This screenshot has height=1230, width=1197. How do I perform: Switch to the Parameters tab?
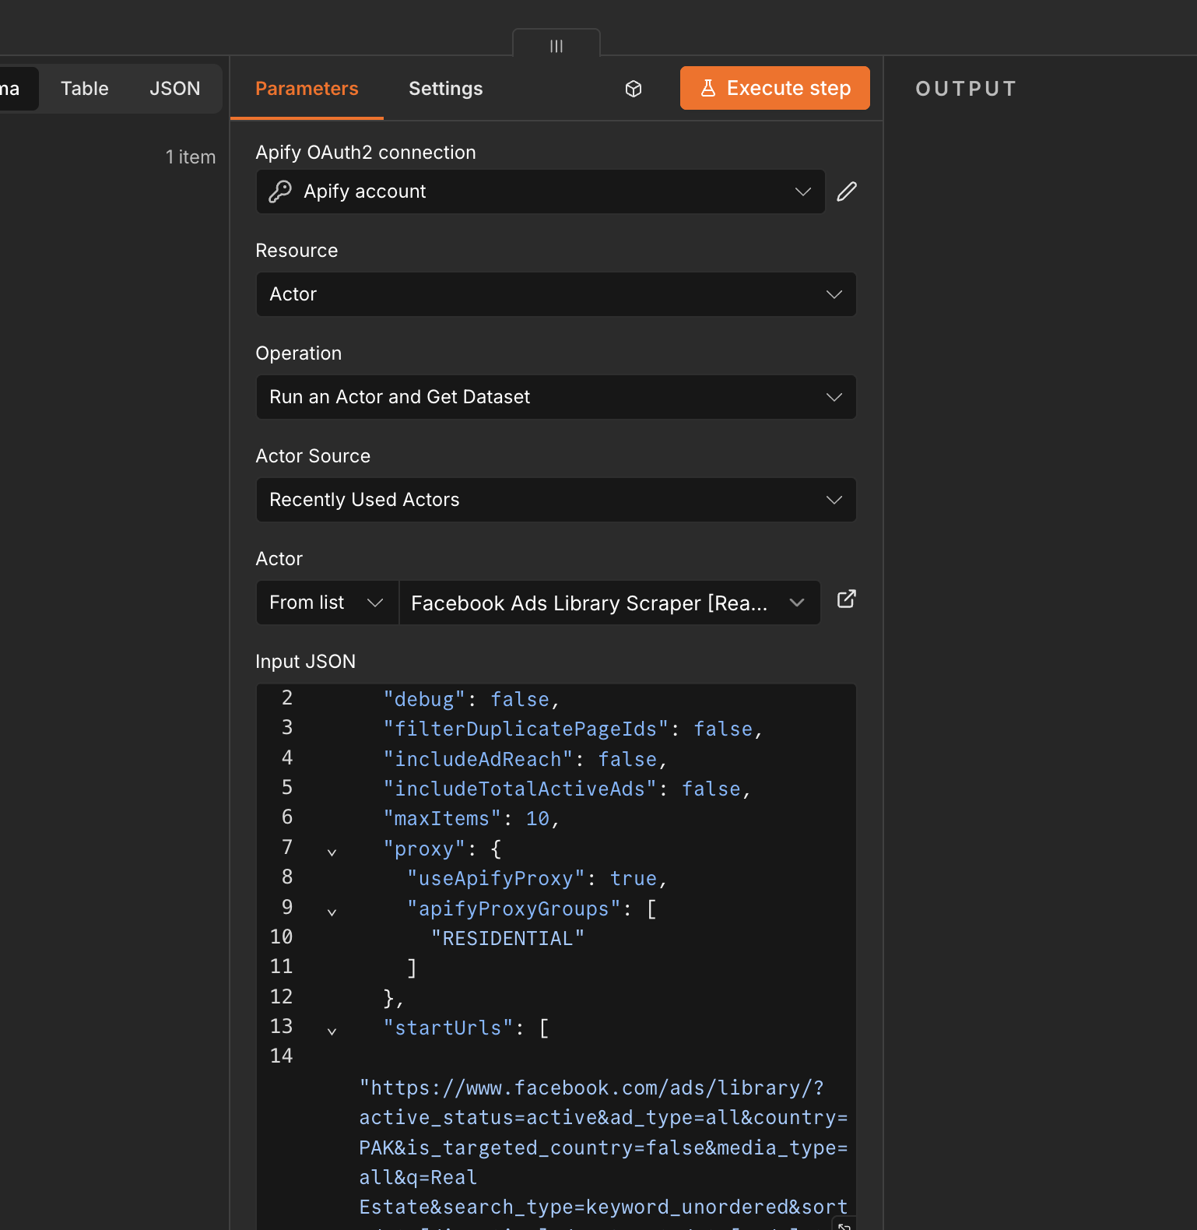(307, 89)
